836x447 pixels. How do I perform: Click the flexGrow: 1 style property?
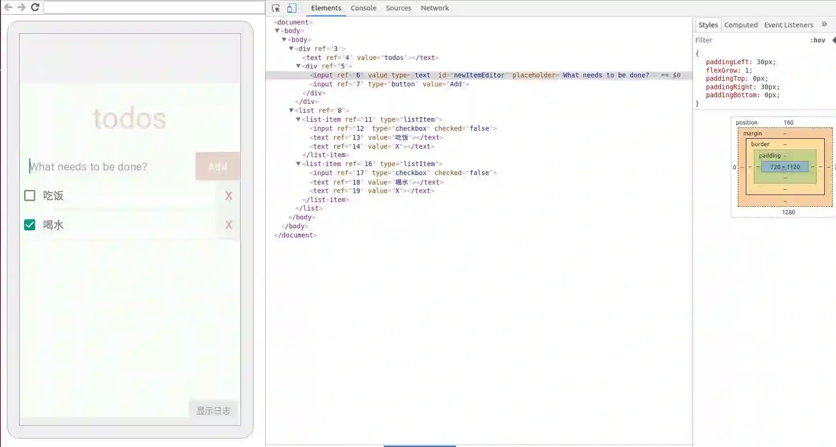click(x=729, y=70)
